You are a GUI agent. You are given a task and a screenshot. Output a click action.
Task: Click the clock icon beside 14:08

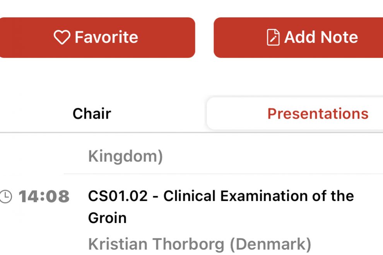point(5,197)
